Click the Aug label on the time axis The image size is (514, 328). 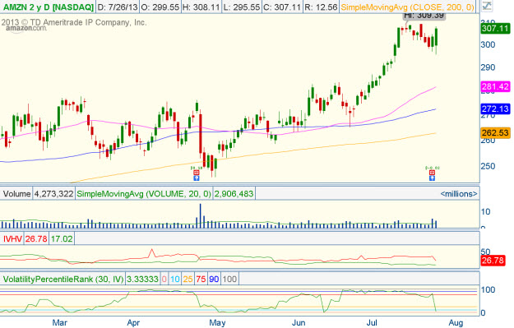(x=456, y=323)
